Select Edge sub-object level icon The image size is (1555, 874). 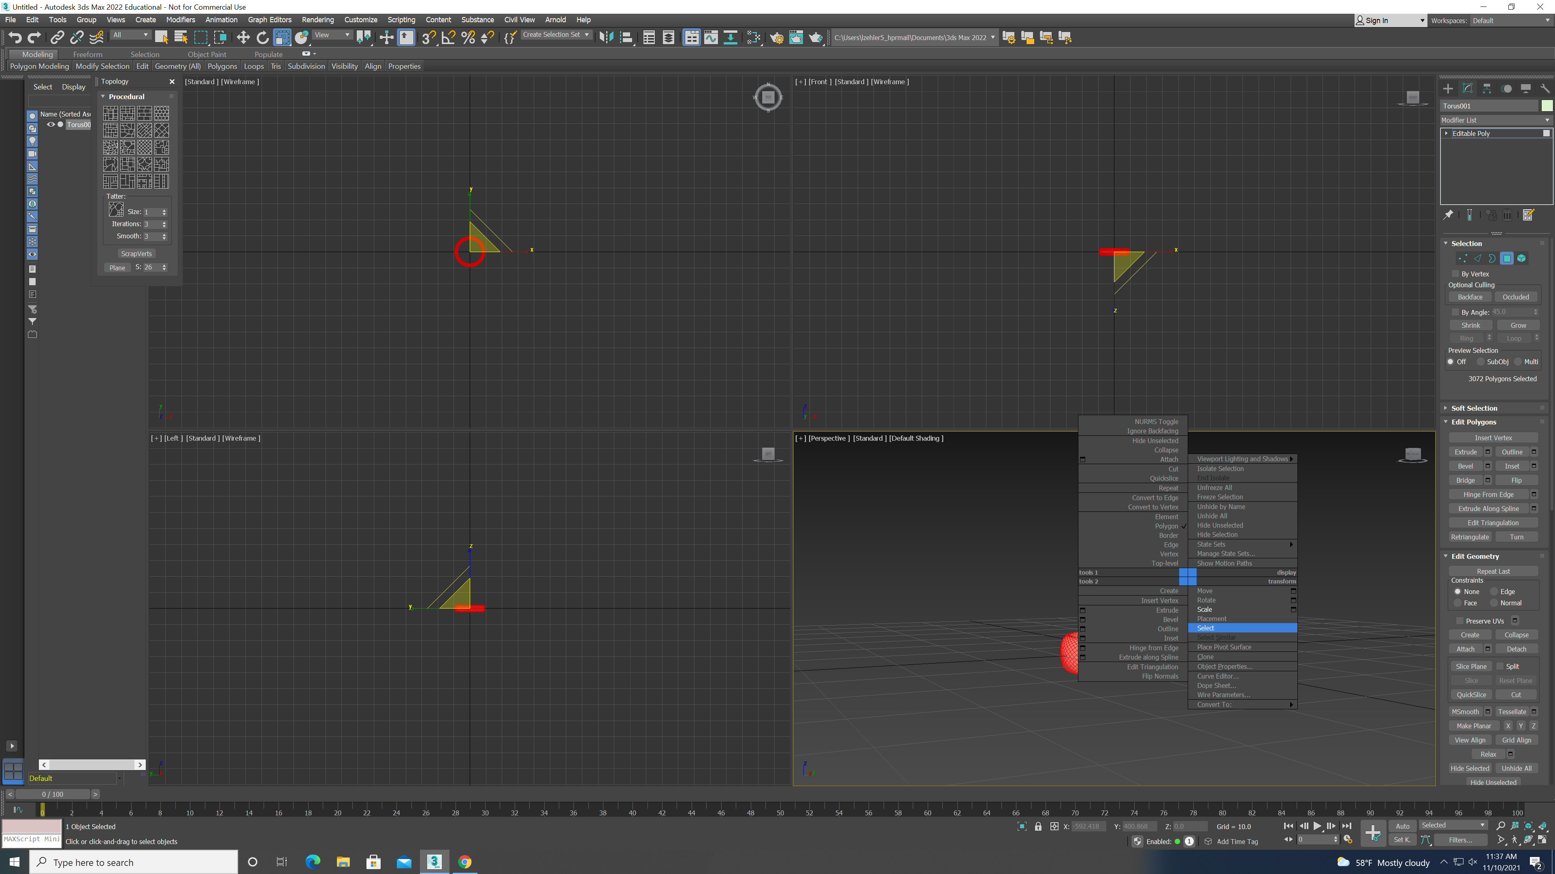1477,258
